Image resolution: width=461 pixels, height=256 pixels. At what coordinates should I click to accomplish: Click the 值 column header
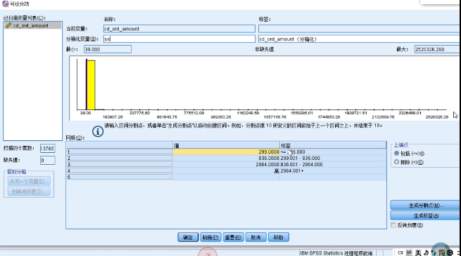226,145
